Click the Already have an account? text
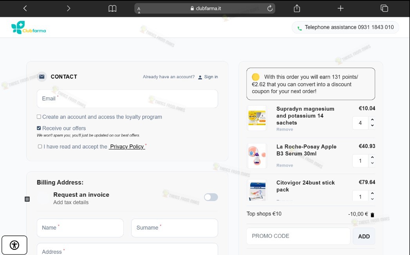The width and height of the screenshot is (410, 255). [169, 77]
